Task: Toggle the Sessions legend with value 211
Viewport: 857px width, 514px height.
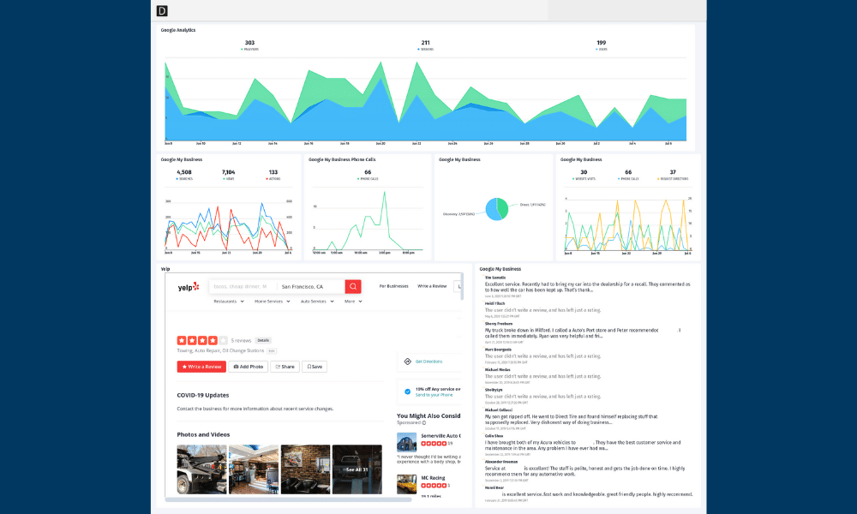Action: (x=425, y=45)
